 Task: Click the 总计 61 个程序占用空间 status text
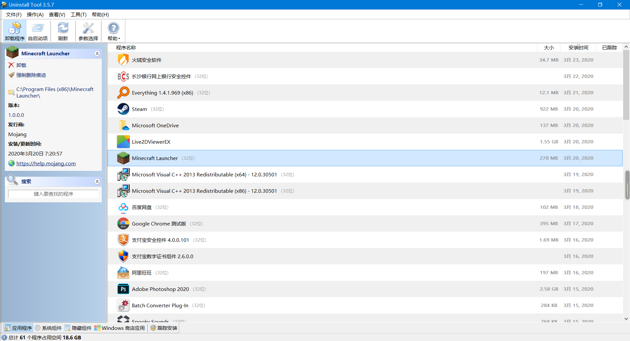coord(45,337)
